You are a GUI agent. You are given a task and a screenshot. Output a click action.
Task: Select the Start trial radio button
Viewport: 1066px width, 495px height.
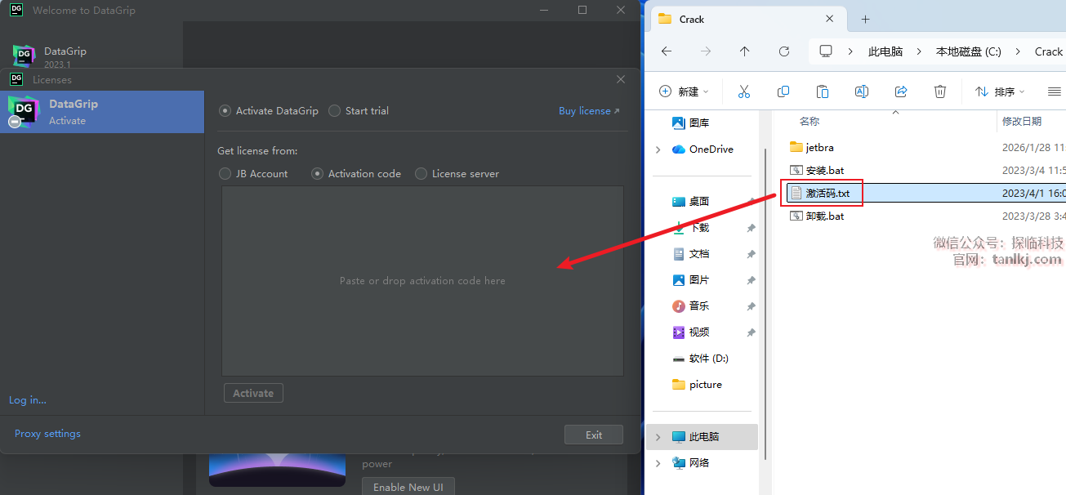pos(334,111)
